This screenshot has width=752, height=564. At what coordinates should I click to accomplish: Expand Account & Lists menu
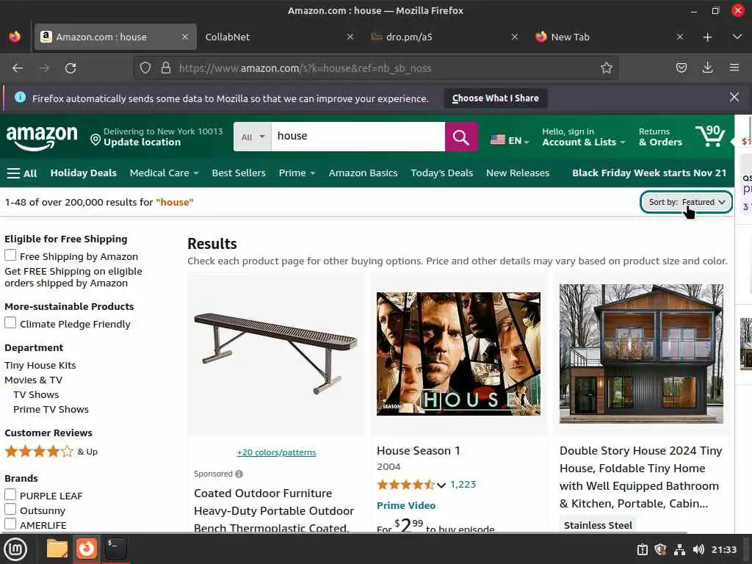pyautogui.click(x=584, y=137)
